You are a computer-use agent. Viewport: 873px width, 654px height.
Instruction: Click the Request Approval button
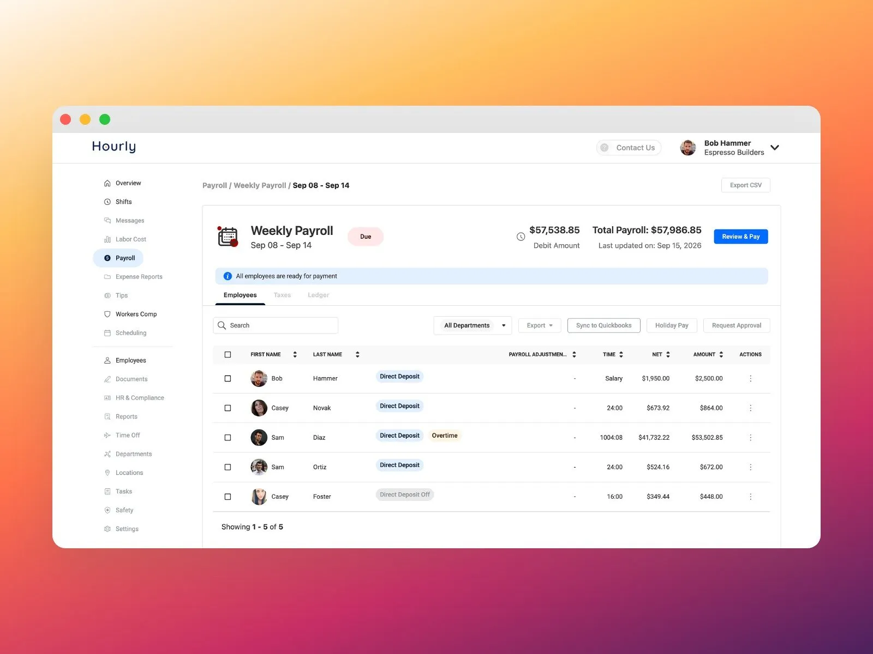coord(737,325)
